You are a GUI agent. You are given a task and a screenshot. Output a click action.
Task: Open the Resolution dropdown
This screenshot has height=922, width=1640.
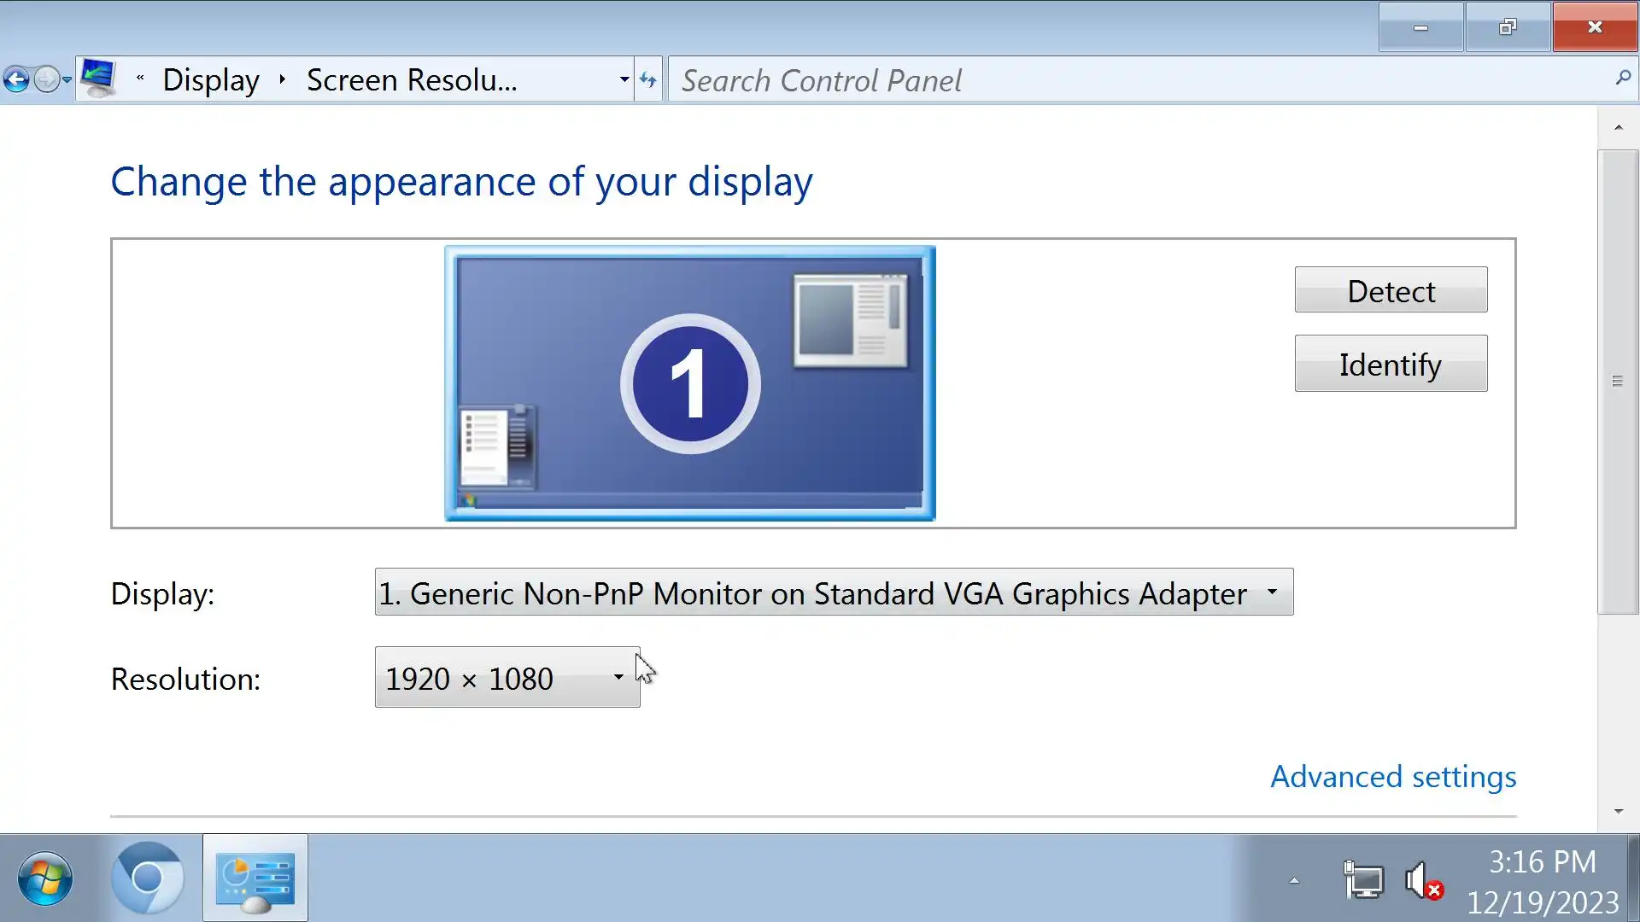[x=507, y=678]
